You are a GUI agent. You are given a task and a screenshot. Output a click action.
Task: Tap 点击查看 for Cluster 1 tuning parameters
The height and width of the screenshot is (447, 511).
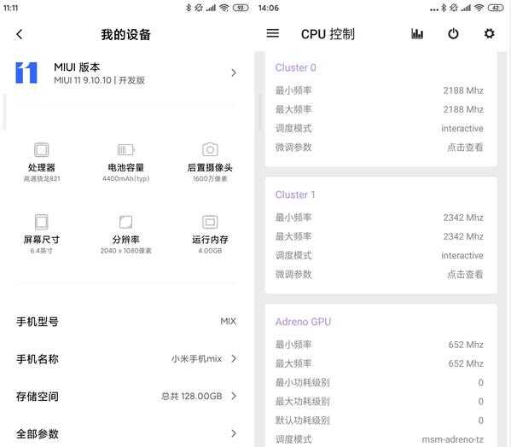pos(465,275)
